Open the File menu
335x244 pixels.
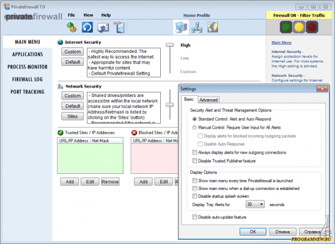pos(71,15)
